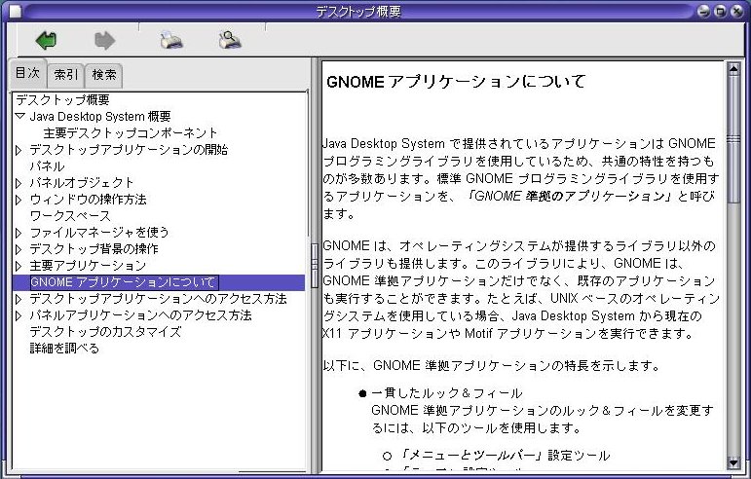Expand デスクトップアプリケーションへのアクセス方法 node
This screenshot has width=751, height=479.
[19, 299]
